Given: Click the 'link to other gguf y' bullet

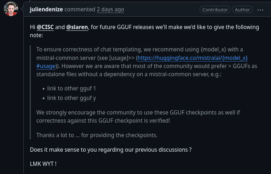Looking at the screenshot, I should [x=71, y=98].
